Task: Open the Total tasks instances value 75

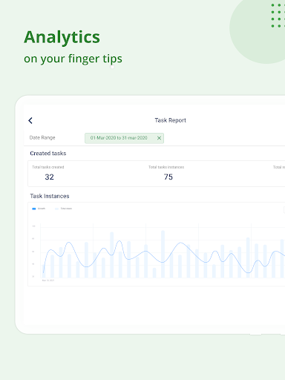Action: [x=168, y=177]
